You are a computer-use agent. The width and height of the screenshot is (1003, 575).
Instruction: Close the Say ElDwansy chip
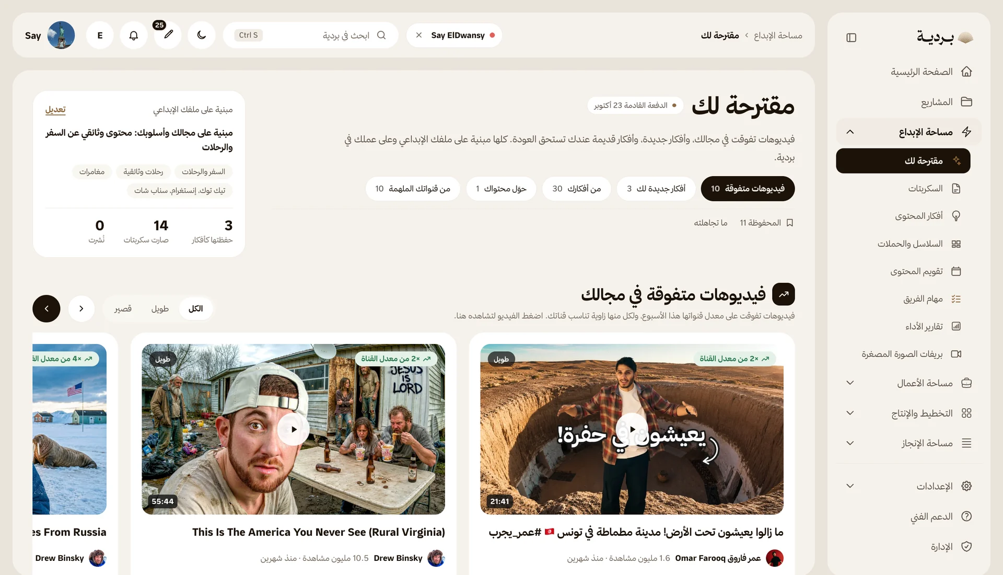pos(418,36)
